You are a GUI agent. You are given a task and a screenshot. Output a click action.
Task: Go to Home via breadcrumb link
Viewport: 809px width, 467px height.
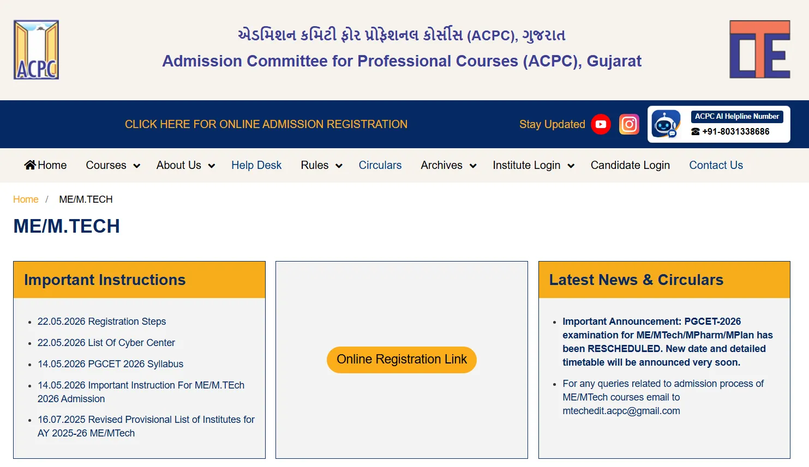[x=26, y=199]
